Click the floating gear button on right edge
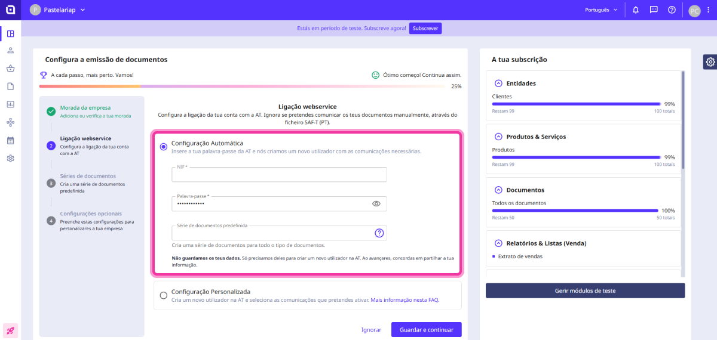This screenshot has width=717, height=340. pos(710,61)
